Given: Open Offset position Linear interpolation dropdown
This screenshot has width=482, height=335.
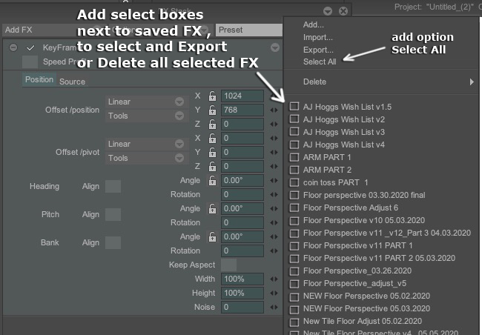Looking at the screenshot, I should (146, 102).
